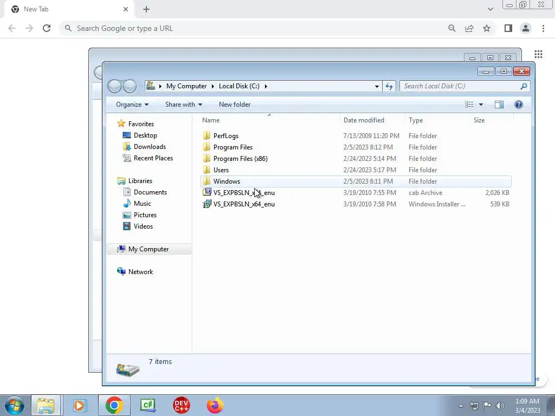This screenshot has height=416, width=555.
Task: Toggle Chrome's side panel
Action: point(508,28)
